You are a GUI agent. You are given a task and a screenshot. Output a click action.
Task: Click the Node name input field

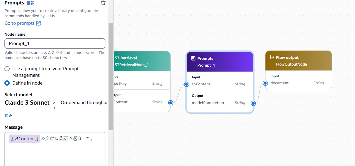pos(55,43)
